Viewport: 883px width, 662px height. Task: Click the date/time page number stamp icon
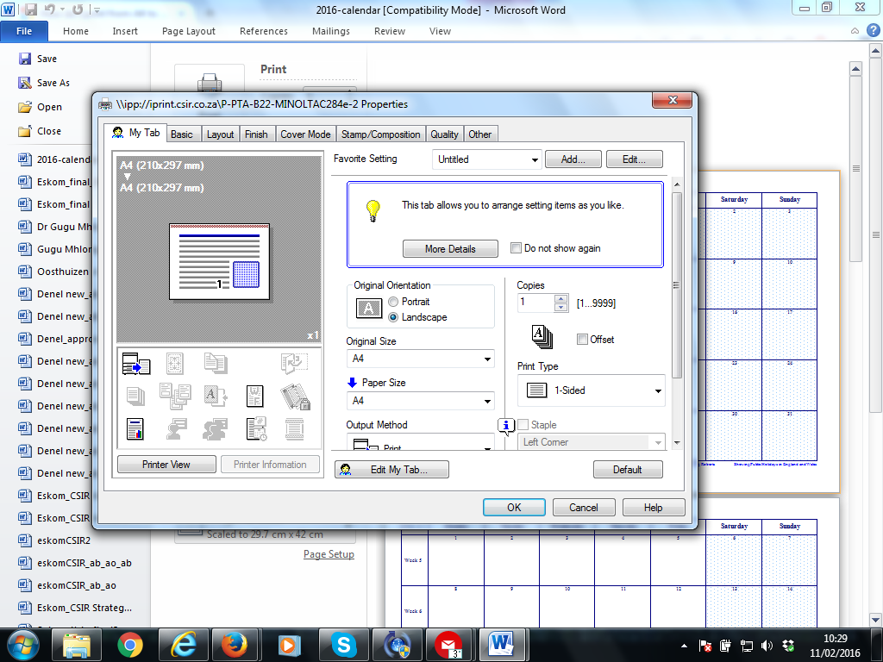(256, 429)
